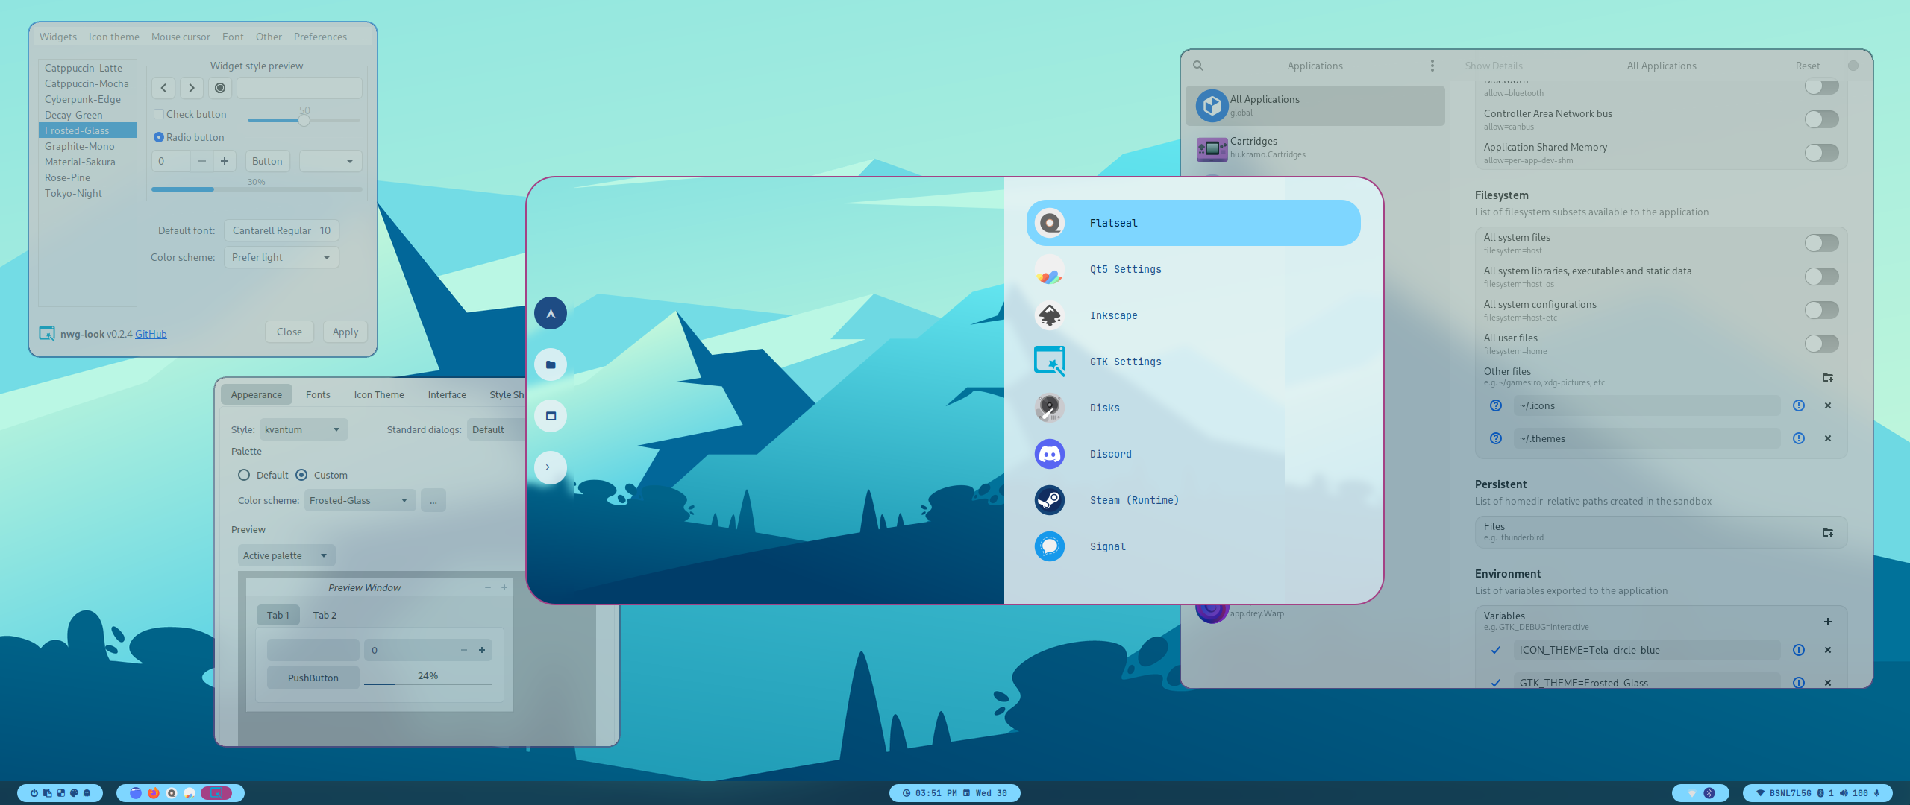Expand the Style kvantum dropdown
The image size is (1910, 805).
point(303,429)
